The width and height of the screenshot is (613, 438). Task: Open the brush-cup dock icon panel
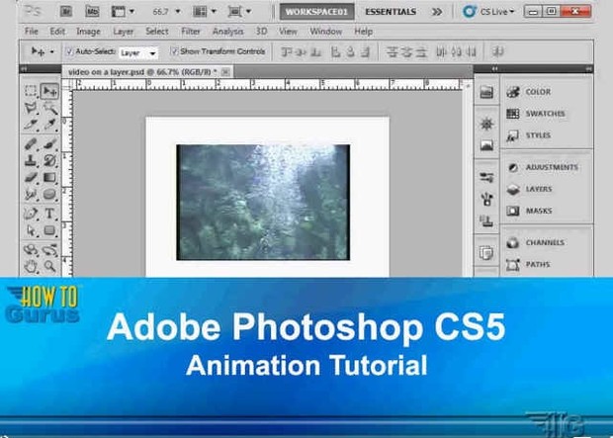(x=486, y=200)
